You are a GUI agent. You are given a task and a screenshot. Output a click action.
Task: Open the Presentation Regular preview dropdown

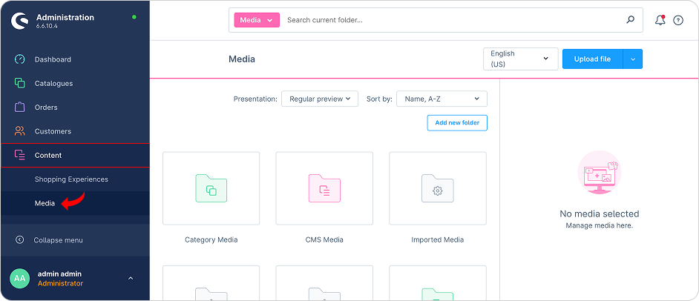pos(319,99)
